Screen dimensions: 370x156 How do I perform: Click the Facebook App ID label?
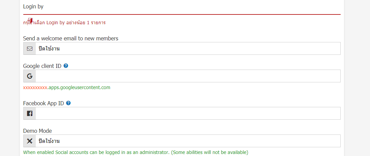click(44, 103)
